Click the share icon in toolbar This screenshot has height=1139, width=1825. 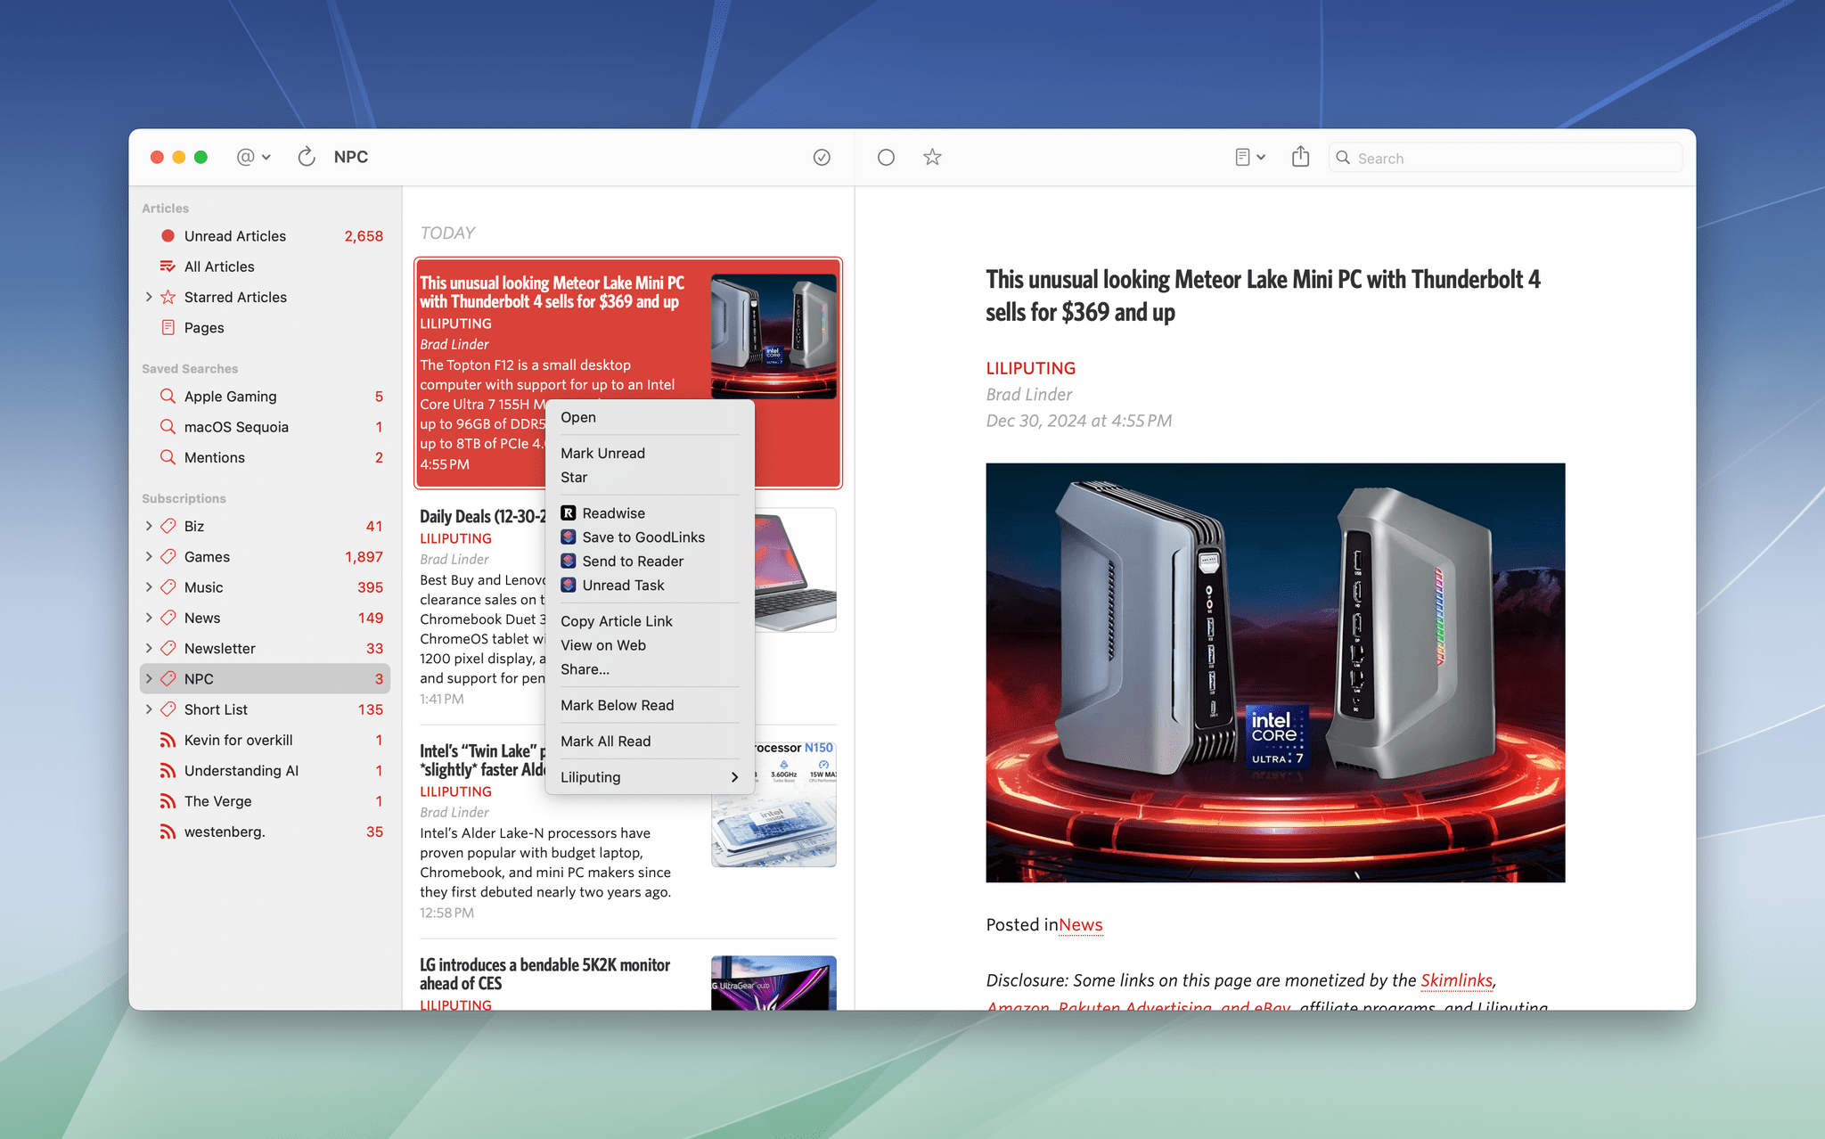click(1300, 157)
